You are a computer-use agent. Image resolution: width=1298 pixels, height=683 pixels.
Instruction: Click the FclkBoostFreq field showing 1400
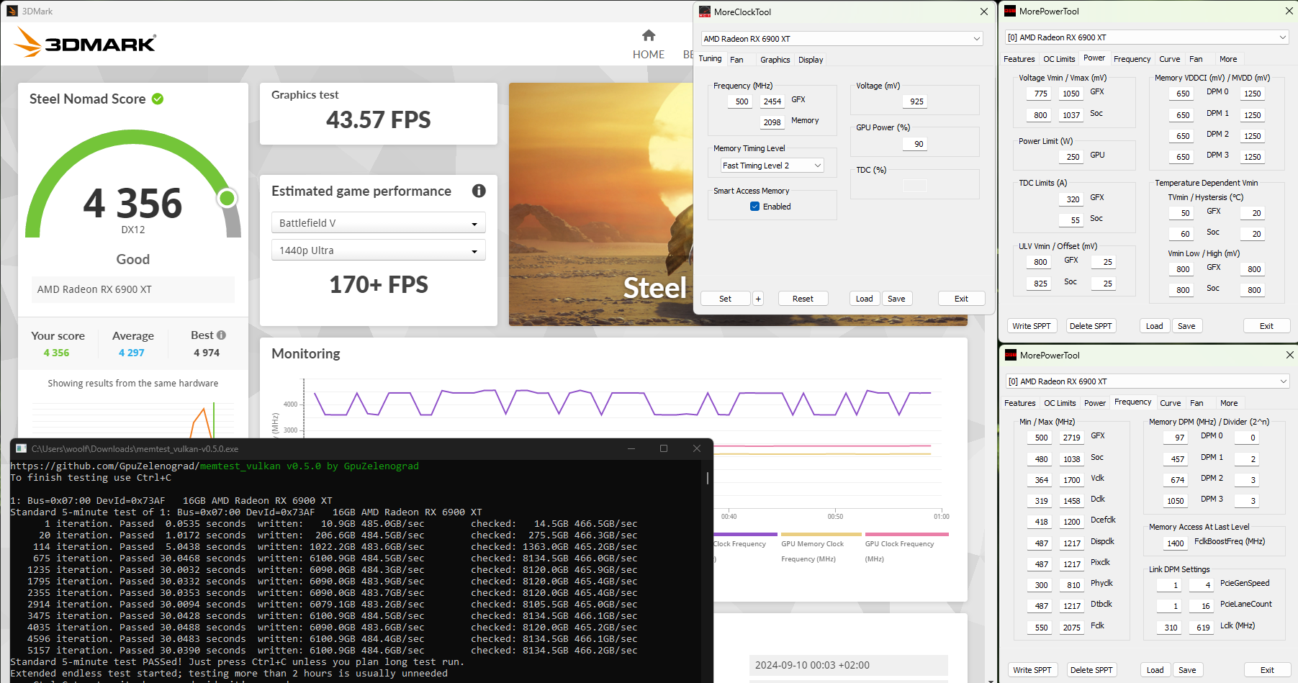(1175, 543)
